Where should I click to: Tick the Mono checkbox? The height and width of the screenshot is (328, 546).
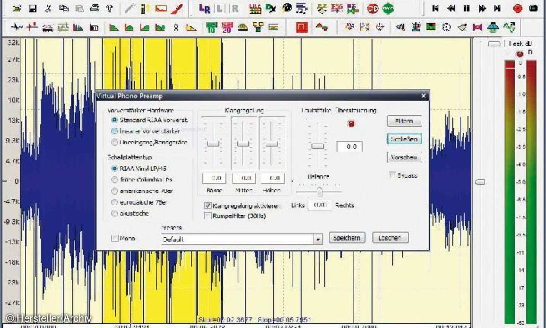pyautogui.click(x=115, y=238)
